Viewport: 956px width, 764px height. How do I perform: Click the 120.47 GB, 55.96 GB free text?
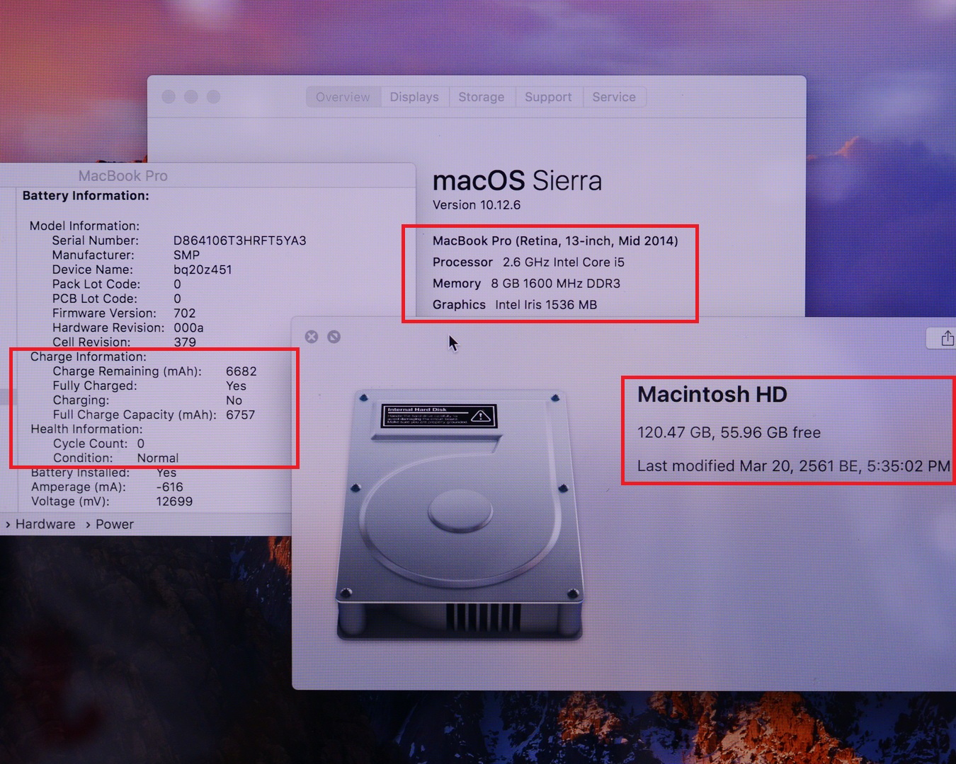729,432
